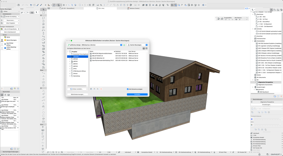Screen dimensions: 283x156
Task: Open Reservieren dropdown arrow
Action: pos(19,20)
